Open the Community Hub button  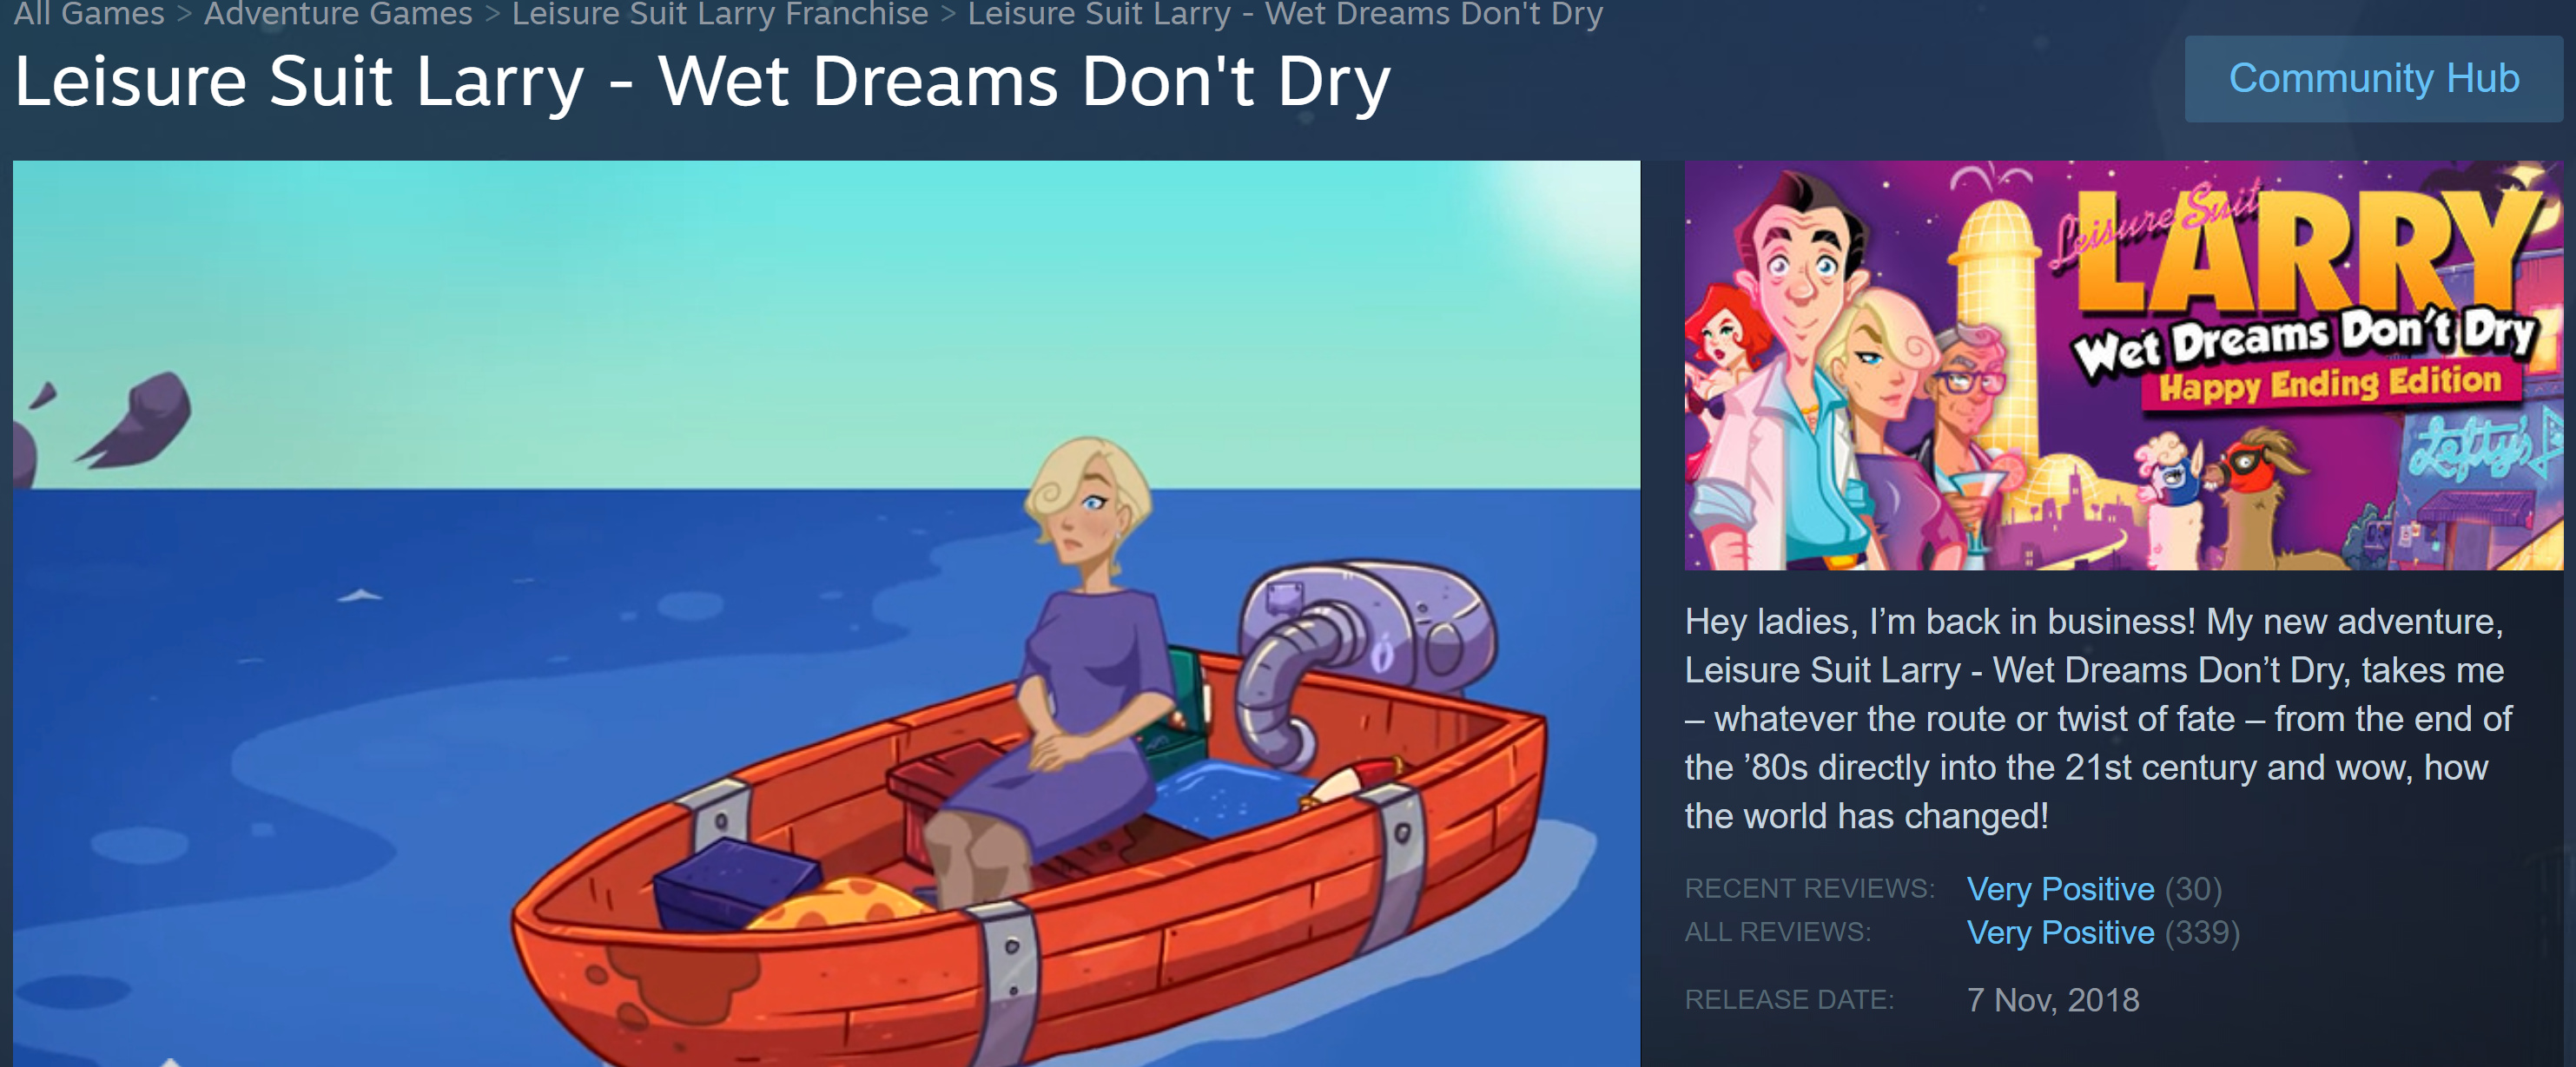click(2373, 79)
